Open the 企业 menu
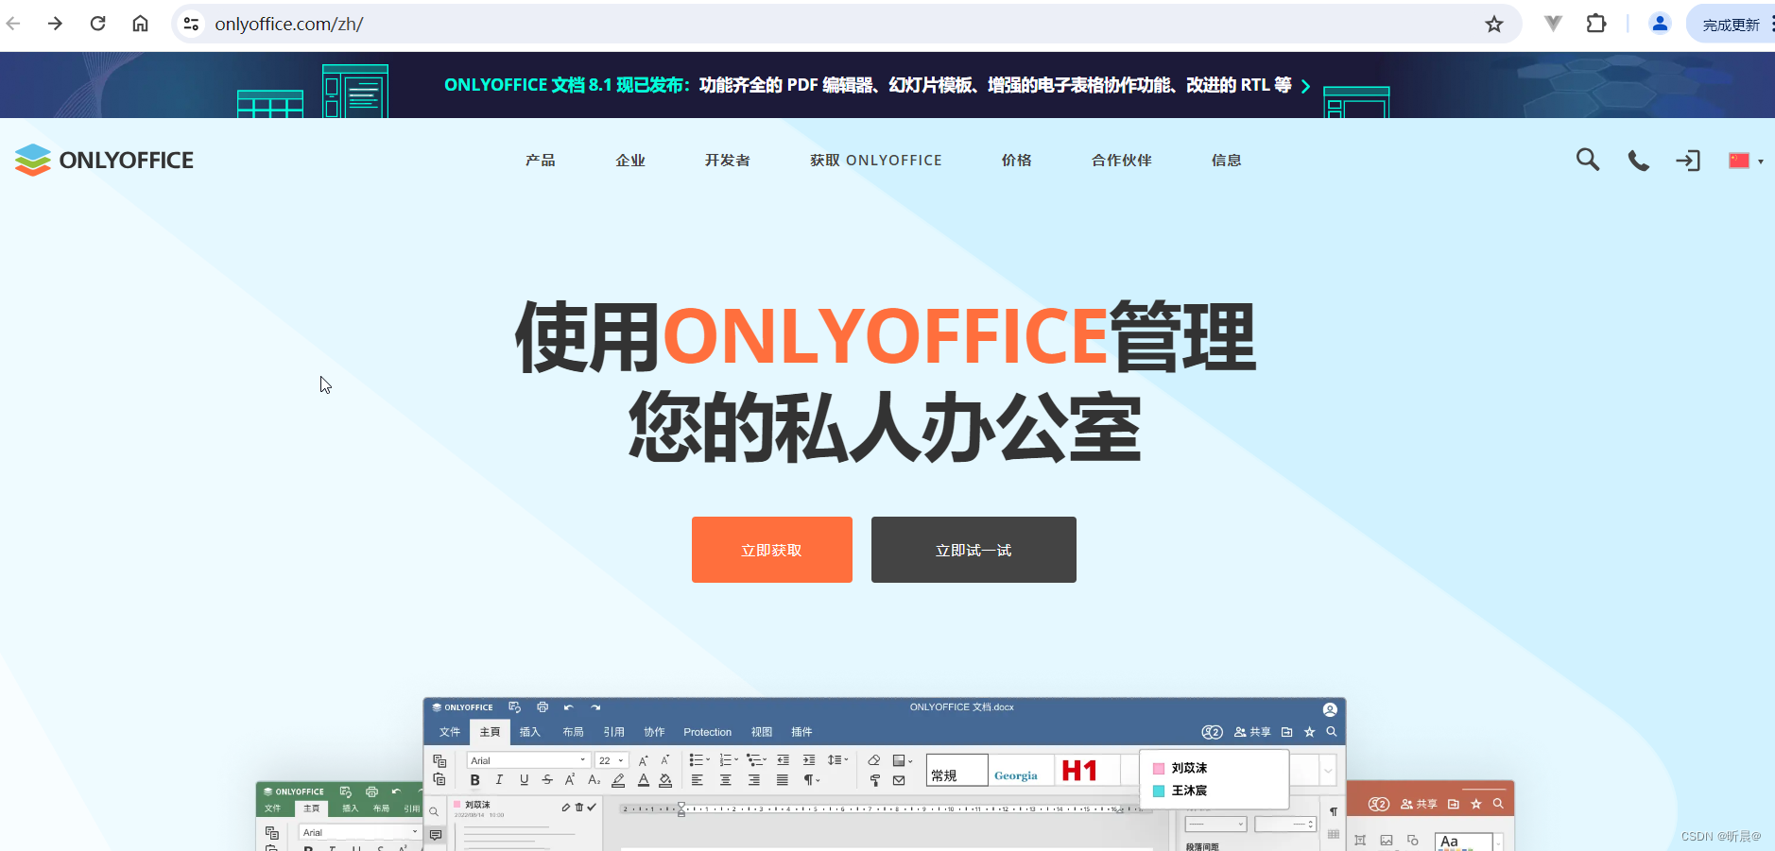The image size is (1775, 851). coord(630,161)
